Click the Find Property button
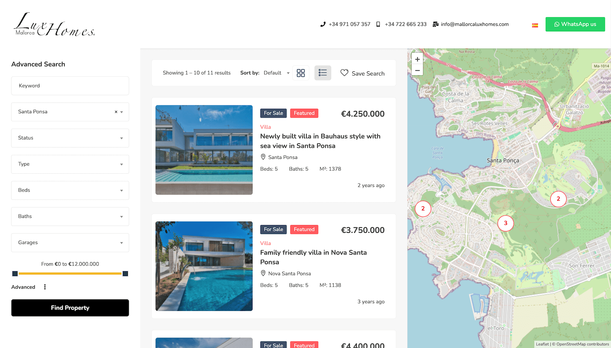Screen dimensions: 611x348 (x=70, y=308)
